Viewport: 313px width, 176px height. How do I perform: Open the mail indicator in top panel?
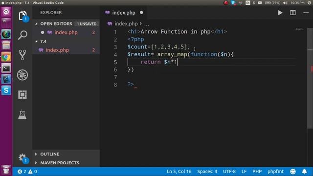point(260,3)
